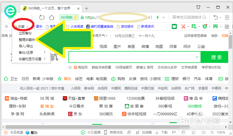Open the 音乐 bookmark

(39, 27)
